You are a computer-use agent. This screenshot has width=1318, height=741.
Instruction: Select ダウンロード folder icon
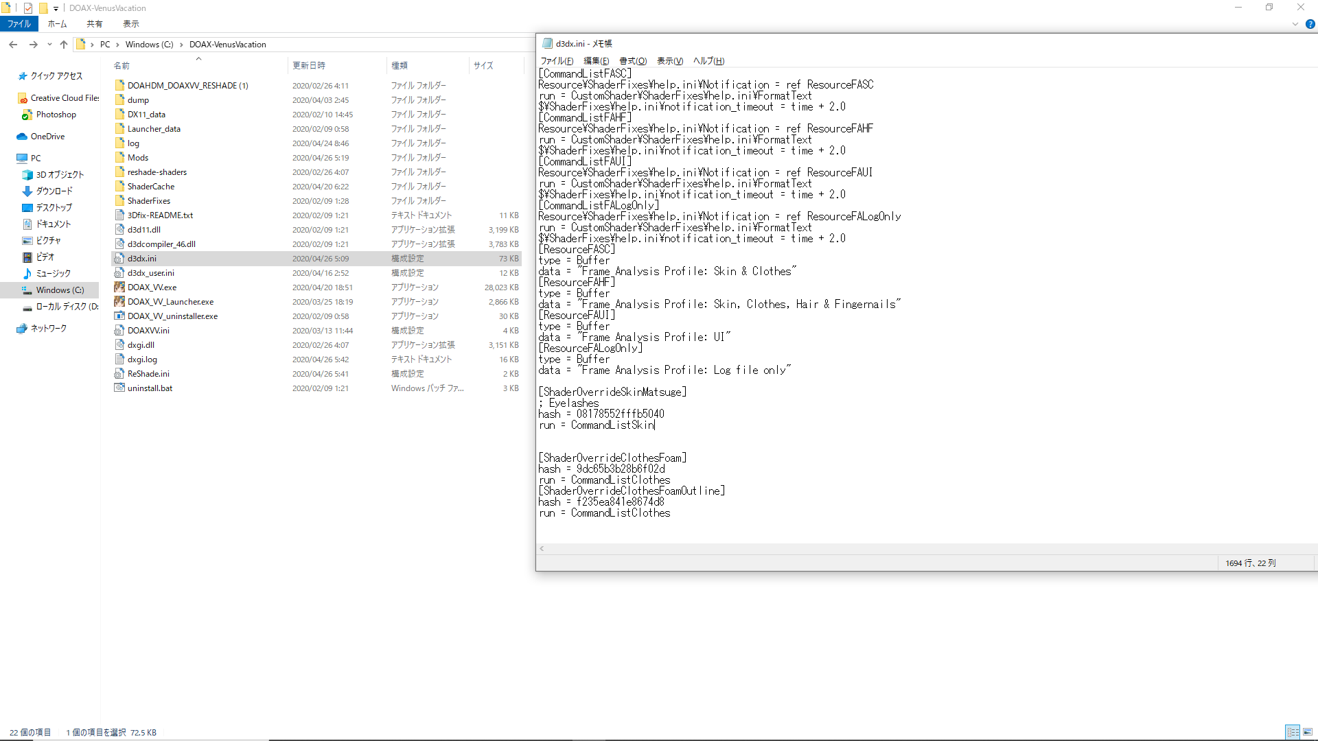[27, 191]
